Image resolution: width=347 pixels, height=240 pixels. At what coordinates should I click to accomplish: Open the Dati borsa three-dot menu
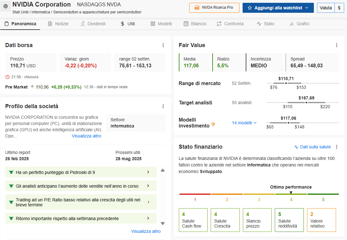(x=163, y=45)
